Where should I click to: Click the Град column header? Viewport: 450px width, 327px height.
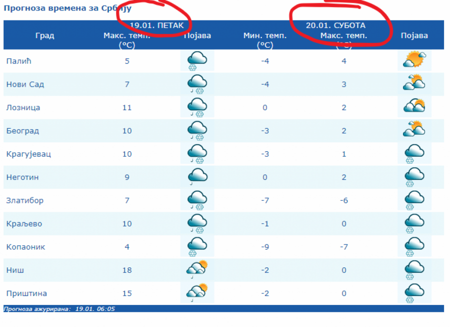point(45,36)
